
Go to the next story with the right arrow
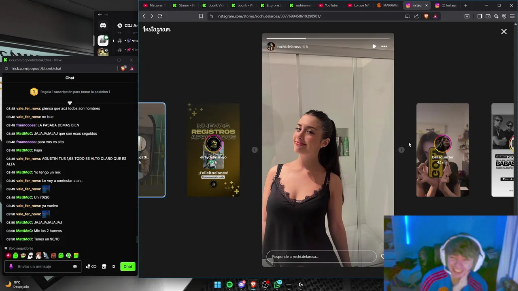401,150
